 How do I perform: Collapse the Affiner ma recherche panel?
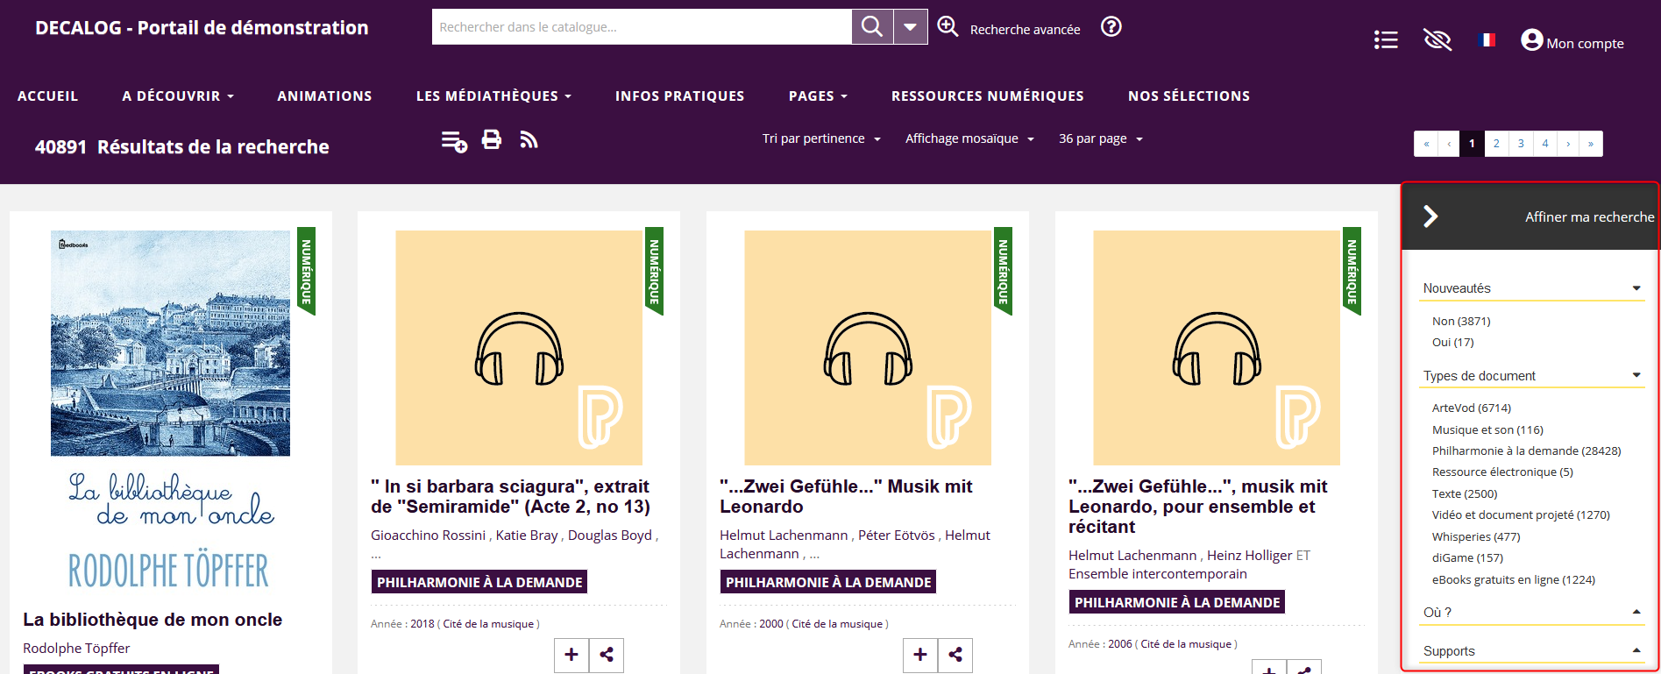click(x=1430, y=216)
